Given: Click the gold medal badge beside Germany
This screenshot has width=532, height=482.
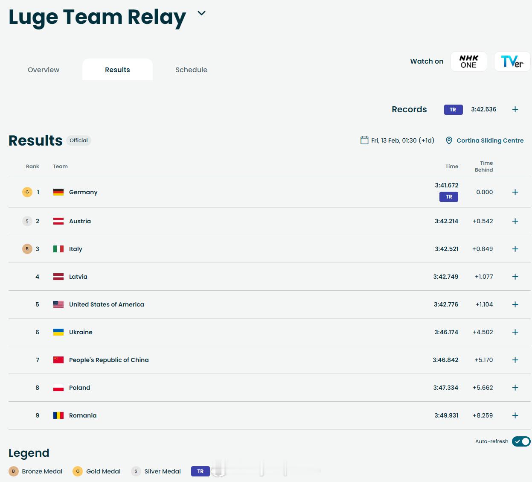Looking at the screenshot, I should [x=27, y=192].
